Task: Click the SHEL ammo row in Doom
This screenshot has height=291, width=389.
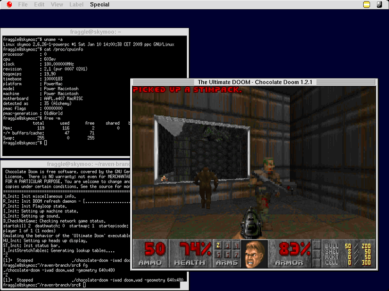Action: click(348, 251)
